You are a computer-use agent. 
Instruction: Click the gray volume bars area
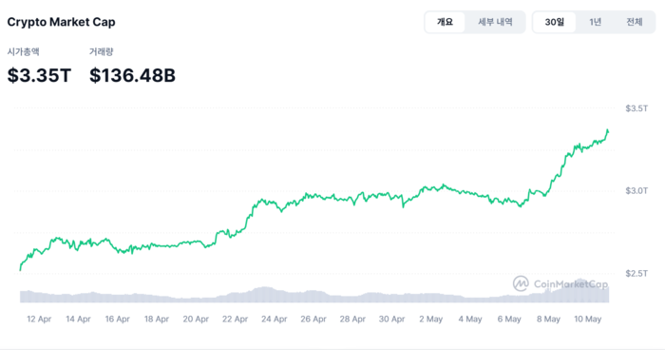[314, 294]
